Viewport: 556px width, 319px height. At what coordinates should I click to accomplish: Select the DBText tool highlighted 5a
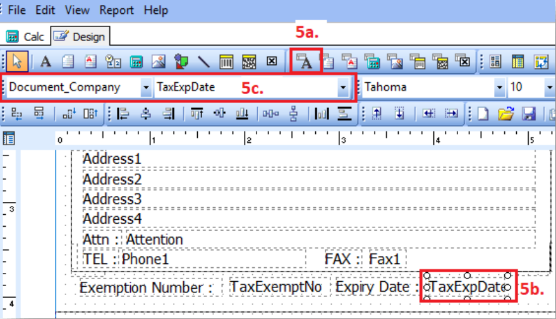[x=306, y=62]
